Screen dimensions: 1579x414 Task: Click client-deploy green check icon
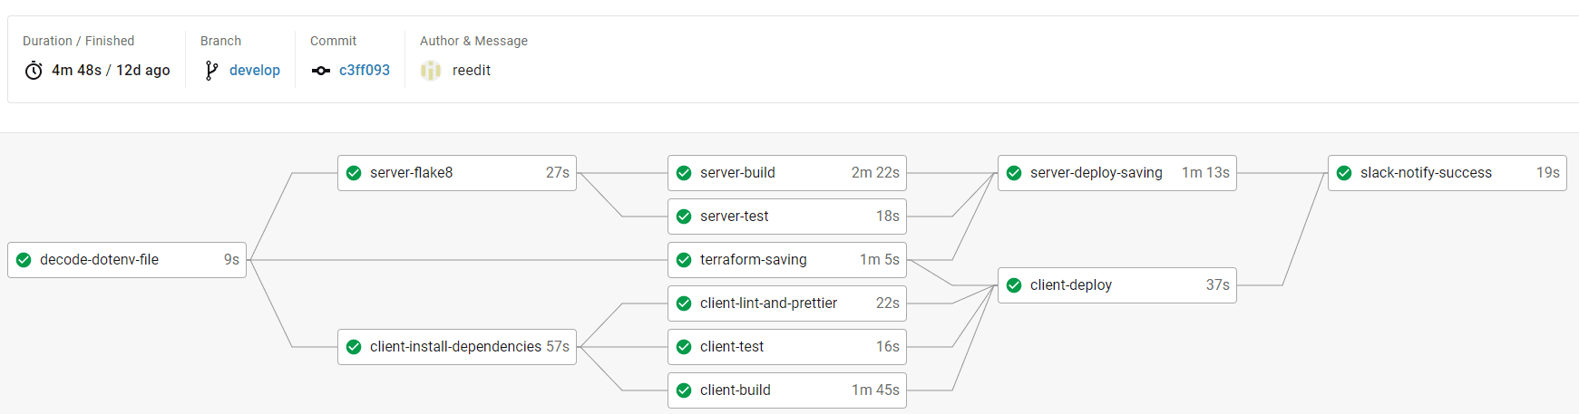click(1014, 285)
